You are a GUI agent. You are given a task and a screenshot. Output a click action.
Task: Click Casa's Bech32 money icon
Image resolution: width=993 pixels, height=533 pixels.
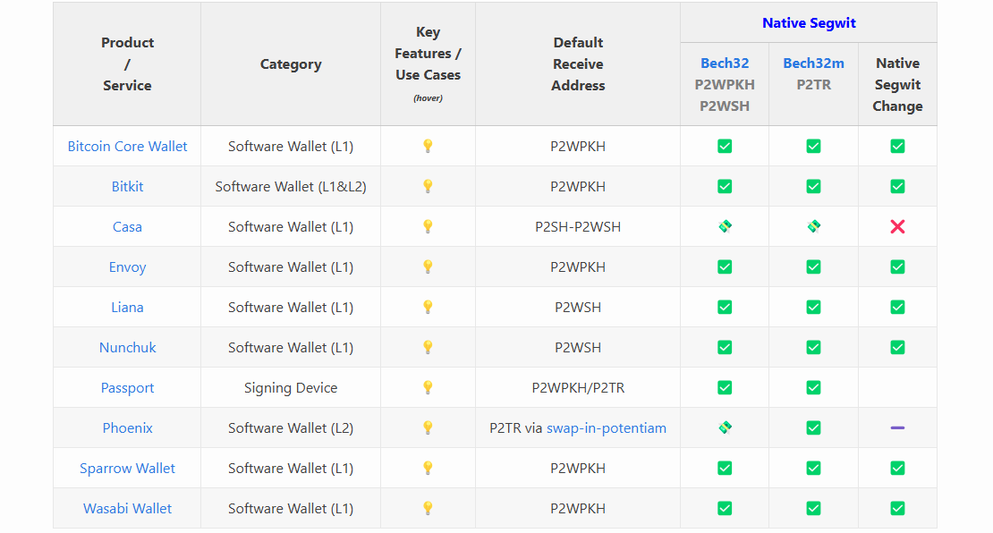coord(726,226)
